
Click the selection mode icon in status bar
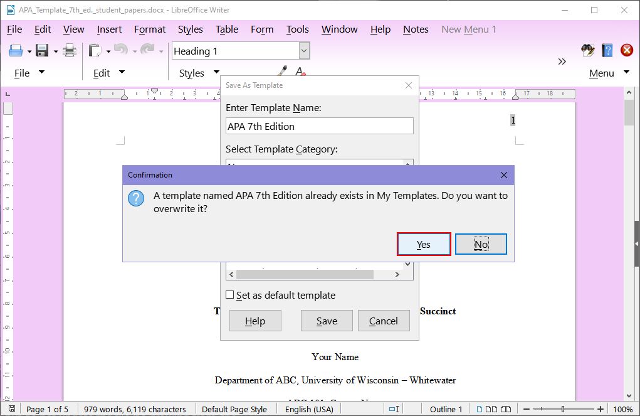[394, 409]
